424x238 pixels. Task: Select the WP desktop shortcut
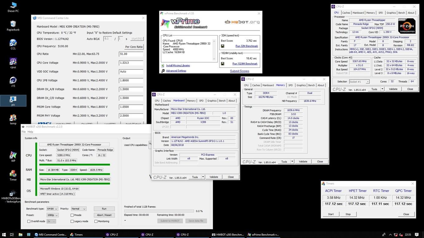tap(13, 156)
